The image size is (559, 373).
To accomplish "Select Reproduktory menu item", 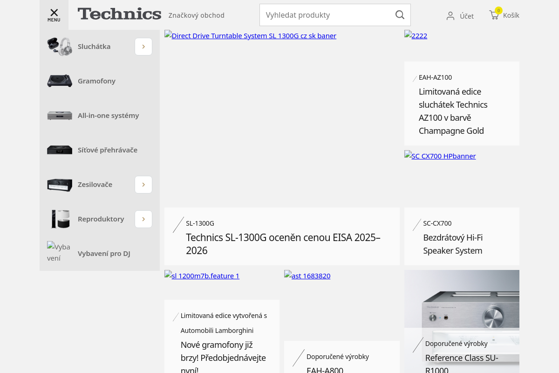I will coord(101,219).
